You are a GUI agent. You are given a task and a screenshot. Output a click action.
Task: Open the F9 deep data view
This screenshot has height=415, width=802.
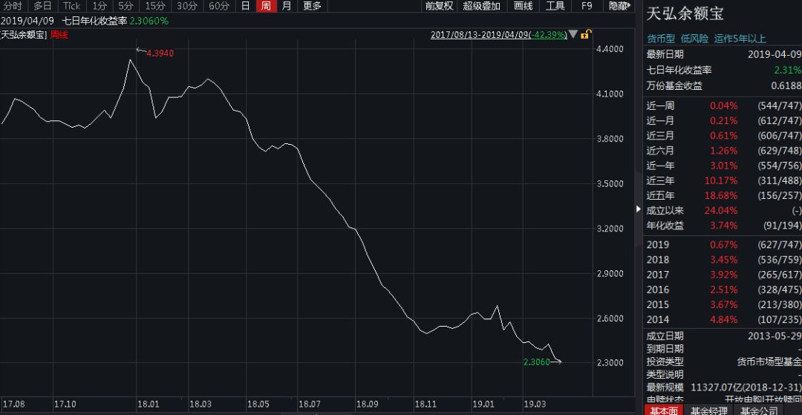point(587,6)
